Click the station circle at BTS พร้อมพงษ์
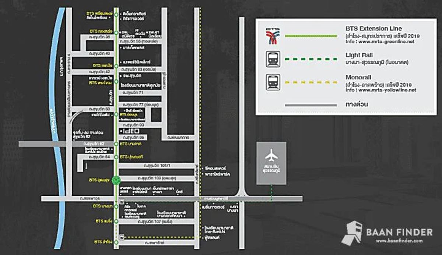The width and height of the screenshot is (442, 255). [x=116, y=15]
